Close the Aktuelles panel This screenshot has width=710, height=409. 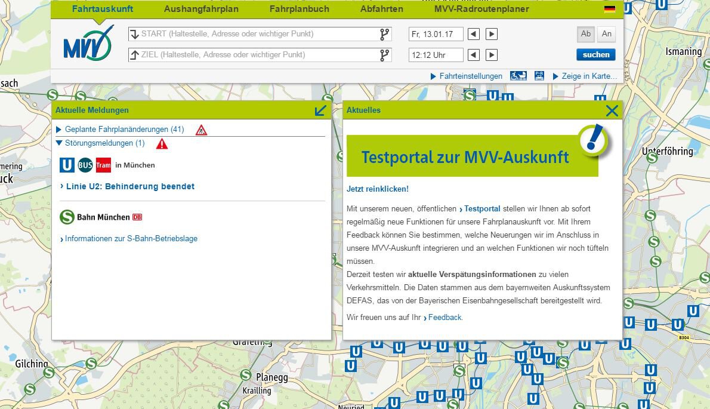point(612,110)
